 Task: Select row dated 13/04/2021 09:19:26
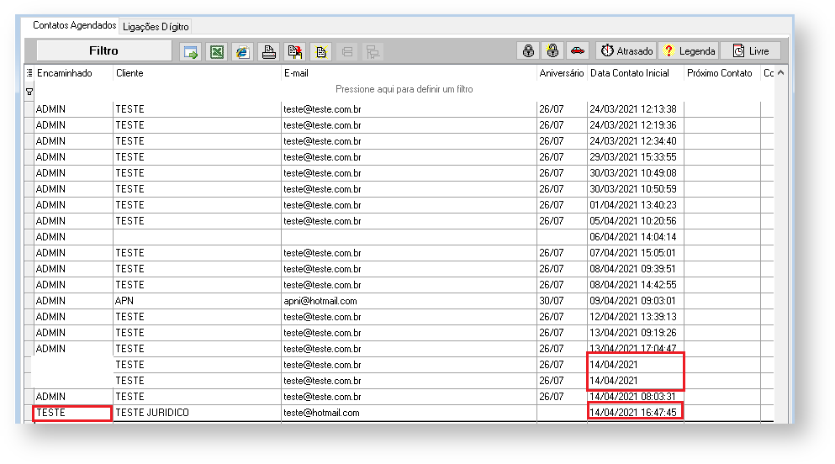[399, 333]
